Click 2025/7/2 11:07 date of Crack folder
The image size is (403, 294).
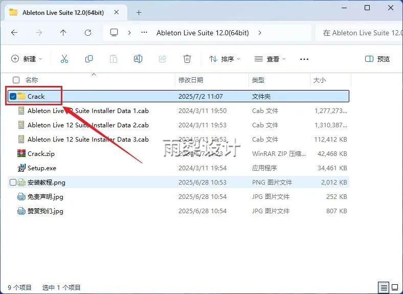click(x=200, y=96)
